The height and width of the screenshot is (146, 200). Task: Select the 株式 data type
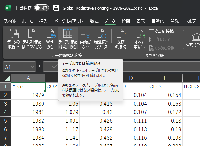click(192, 39)
